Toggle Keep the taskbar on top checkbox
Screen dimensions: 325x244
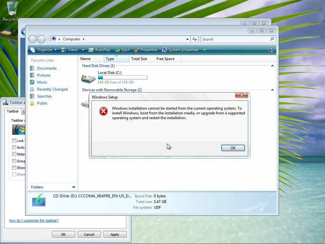tap(14, 154)
